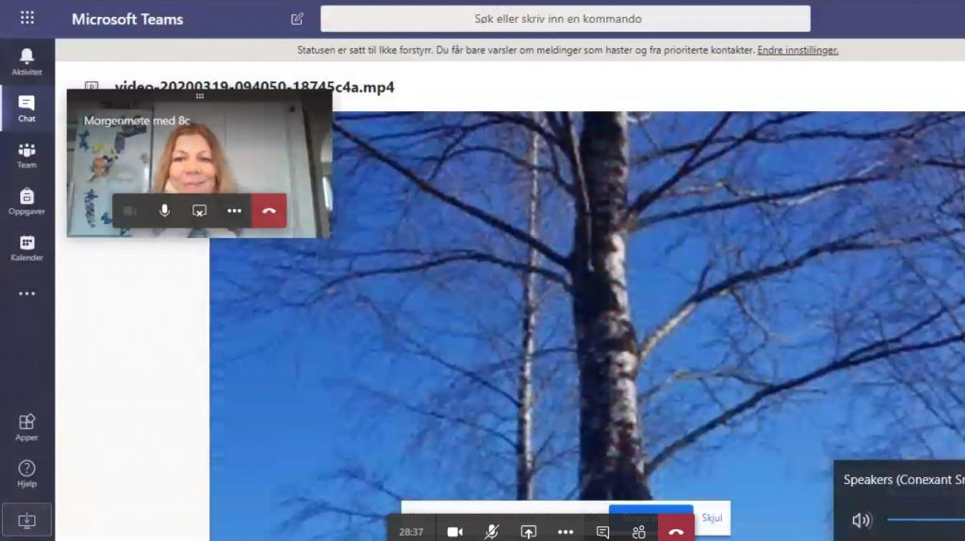The width and height of the screenshot is (965, 541).
Task: Adjust the Speakers volume slider
Action: 925,519
